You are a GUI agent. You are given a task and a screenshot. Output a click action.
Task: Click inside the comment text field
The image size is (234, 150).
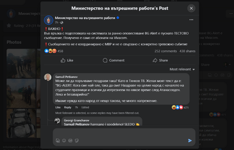point(120,133)
